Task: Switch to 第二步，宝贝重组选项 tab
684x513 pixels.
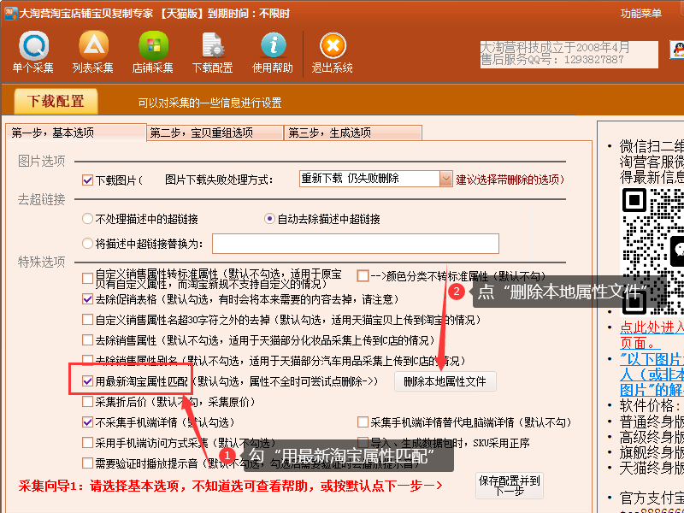Action: (x=214, y=133)
